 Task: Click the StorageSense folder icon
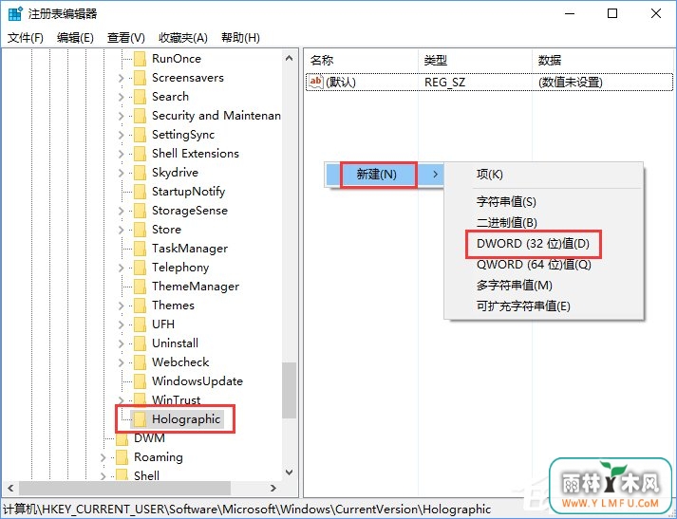point(140,211)
